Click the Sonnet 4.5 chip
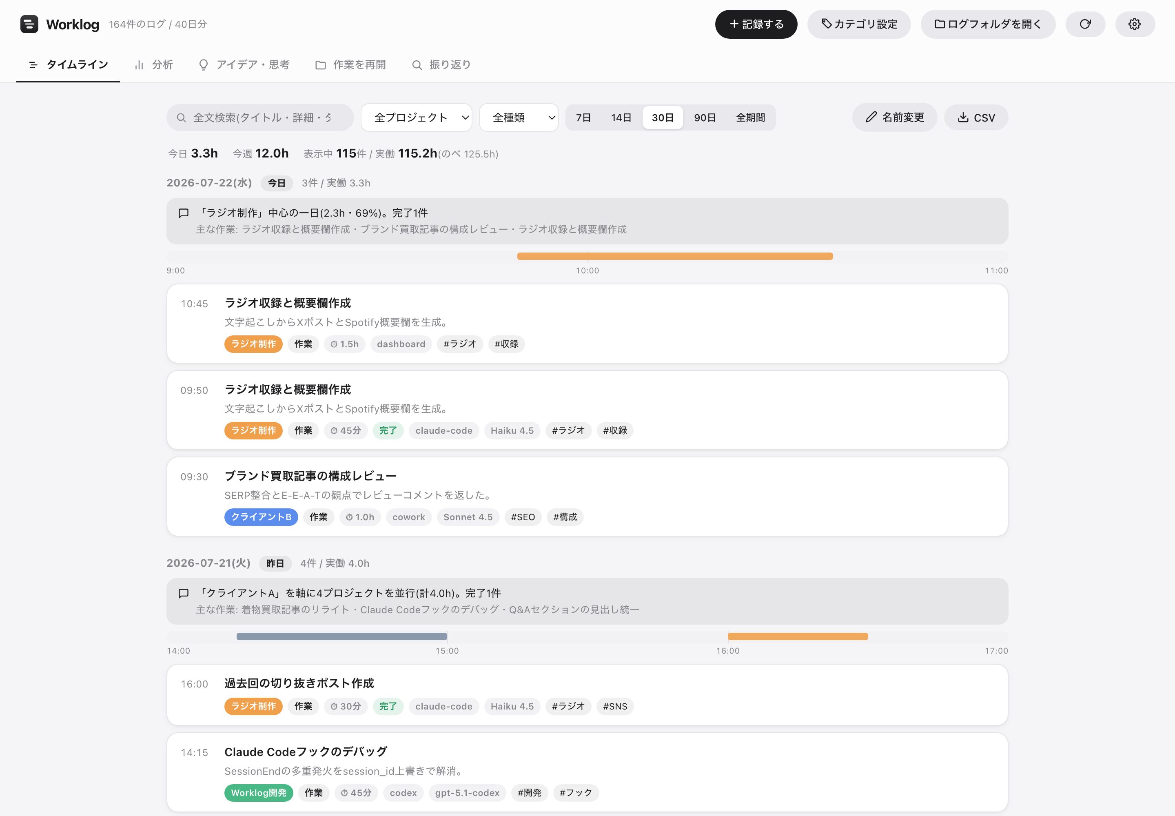 point(468,517)
